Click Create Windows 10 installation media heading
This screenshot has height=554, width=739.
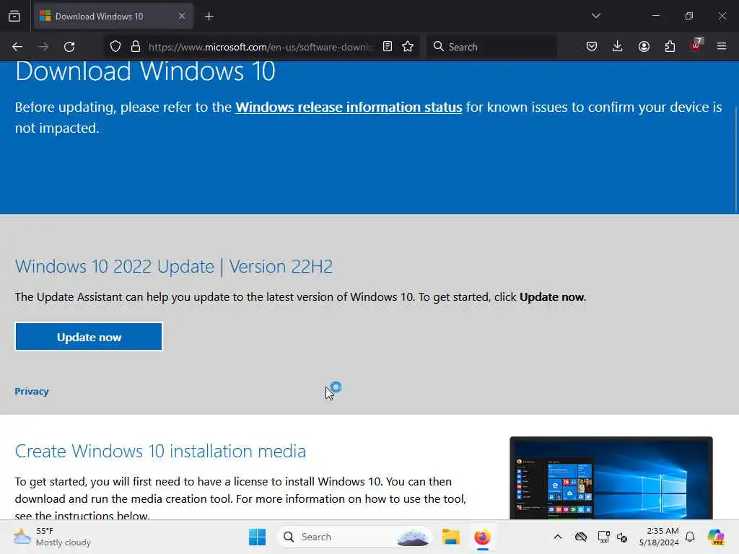[x=160, y=452]
